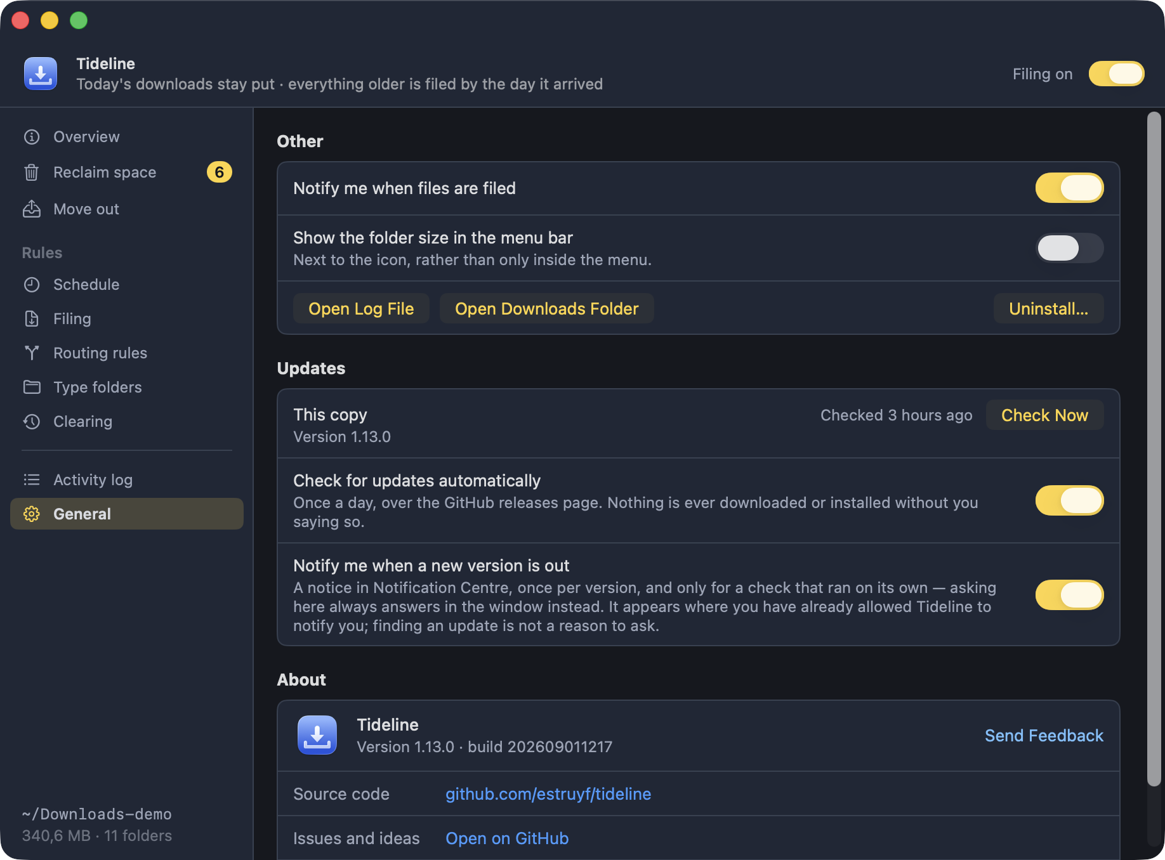Open Type folders settings
1165x860 pixels.
click(127, 388)
